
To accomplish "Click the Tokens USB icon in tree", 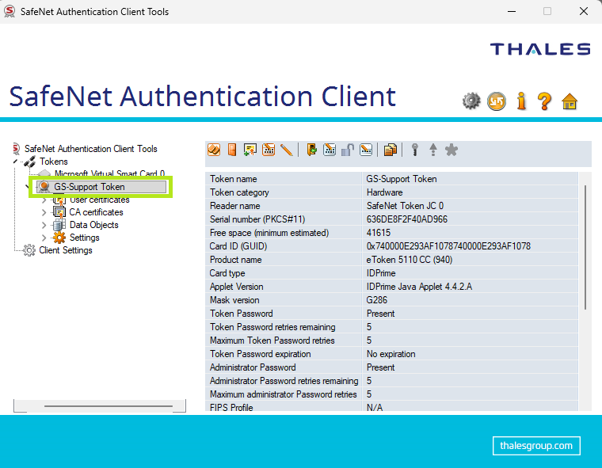I will 30,162.
